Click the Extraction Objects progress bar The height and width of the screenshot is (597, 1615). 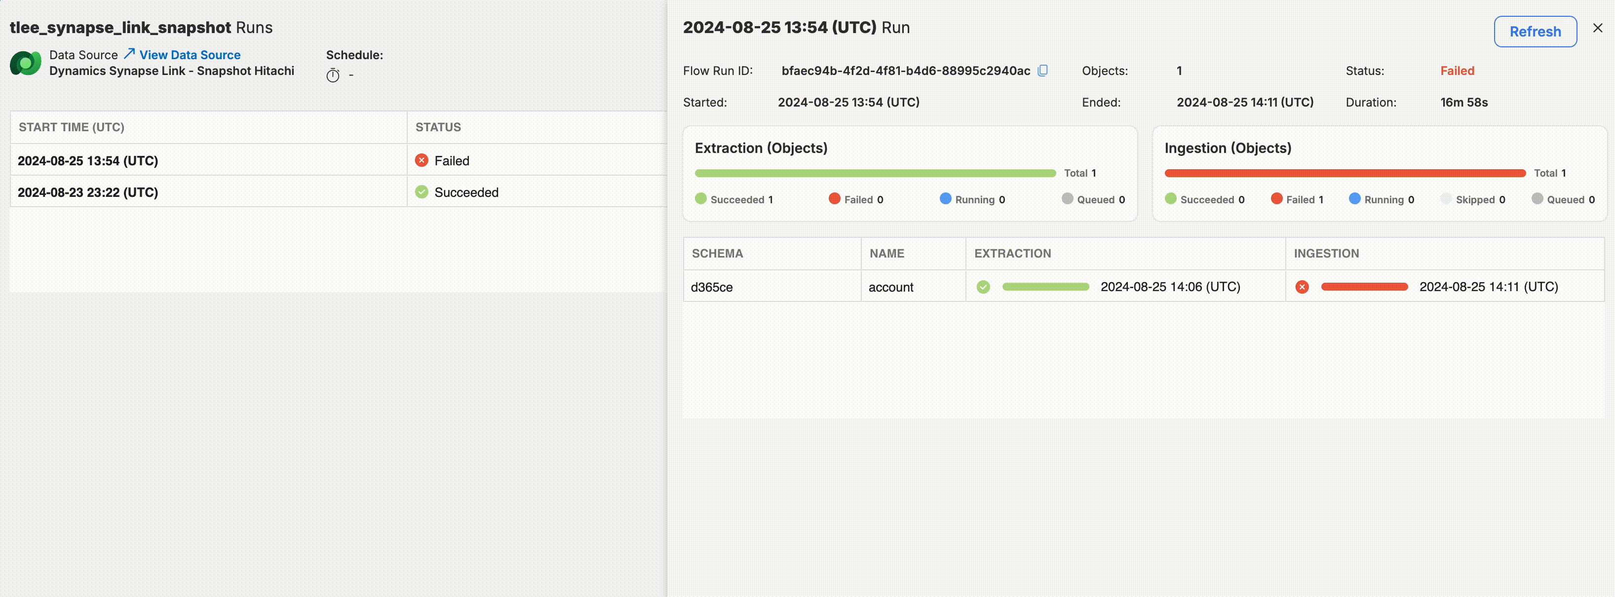click(876, 173)
